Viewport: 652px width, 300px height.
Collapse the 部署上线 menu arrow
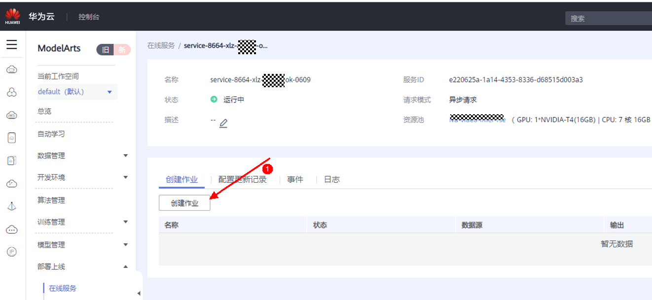125,267
